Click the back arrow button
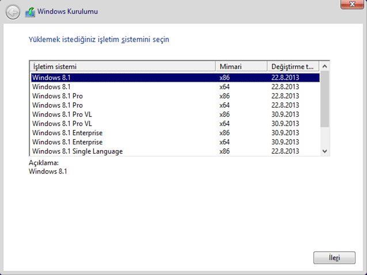The width and height of the screenshot is (367, 275). 13,12
